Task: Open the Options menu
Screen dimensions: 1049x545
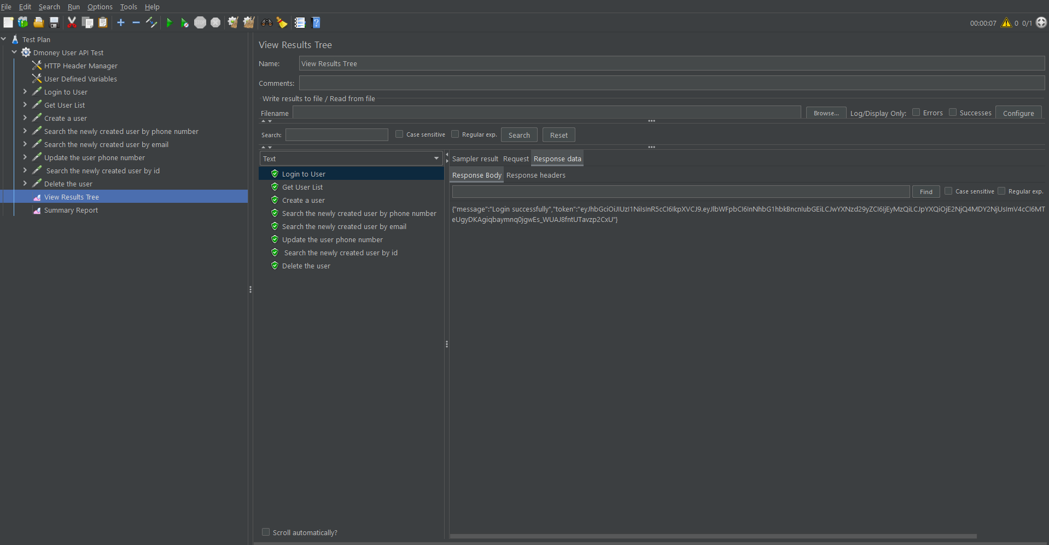Action: pyautogui.click(x=100, y=7)
